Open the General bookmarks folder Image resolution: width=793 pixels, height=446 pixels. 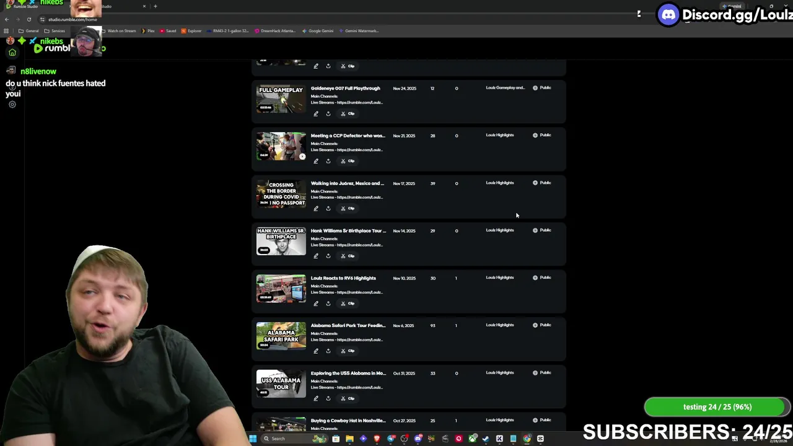coord(28,31)
